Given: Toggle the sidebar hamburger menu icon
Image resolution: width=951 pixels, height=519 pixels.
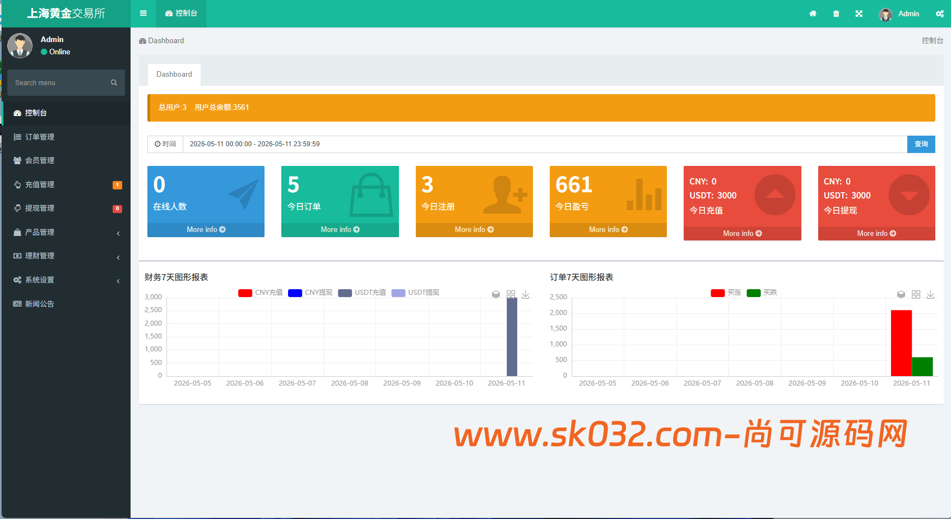Looking at the screenshot, I should coord(143,13).
